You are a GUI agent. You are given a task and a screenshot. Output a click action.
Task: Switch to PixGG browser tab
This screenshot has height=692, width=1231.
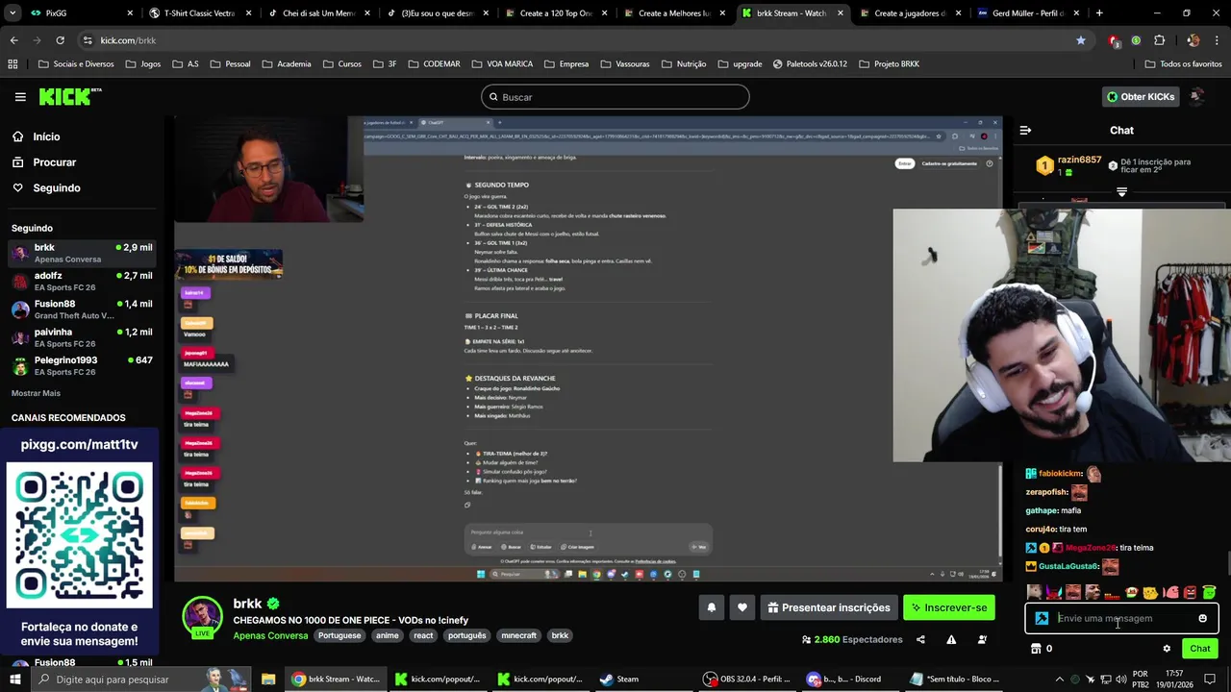tap(79, 13)
